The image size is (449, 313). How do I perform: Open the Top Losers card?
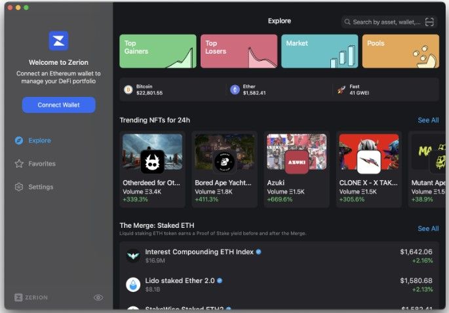(x=239, y=51)
